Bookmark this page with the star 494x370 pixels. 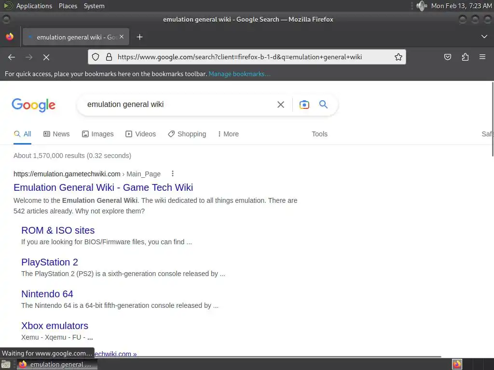pyautogui.click(x=398, y=57)
